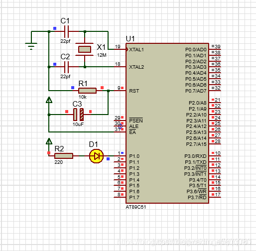This screenshot has width=256, height=251.
Task: Click the X1 crystal oscillator symbol
Action: point(85,49)
